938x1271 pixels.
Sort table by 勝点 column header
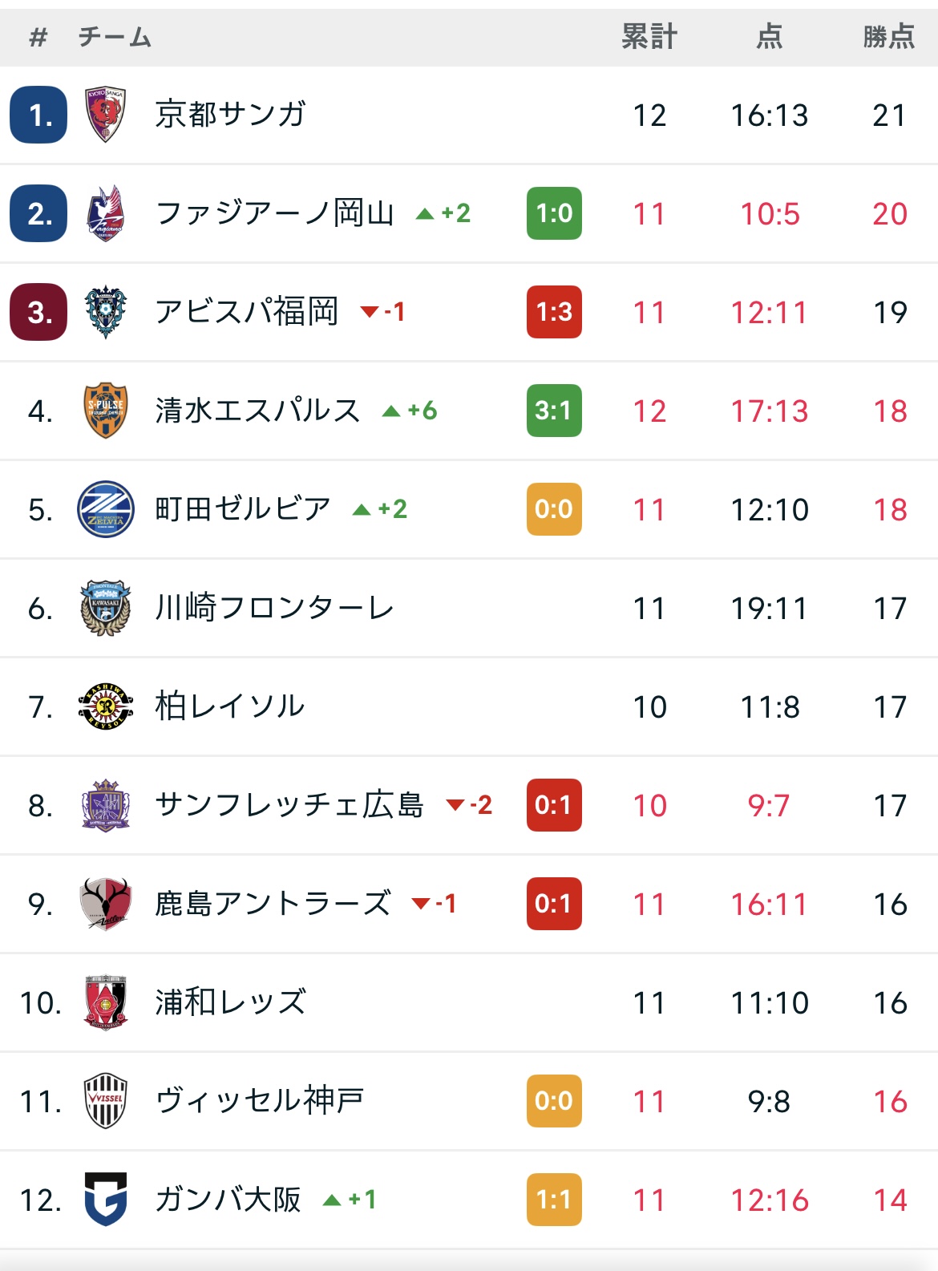889,37
